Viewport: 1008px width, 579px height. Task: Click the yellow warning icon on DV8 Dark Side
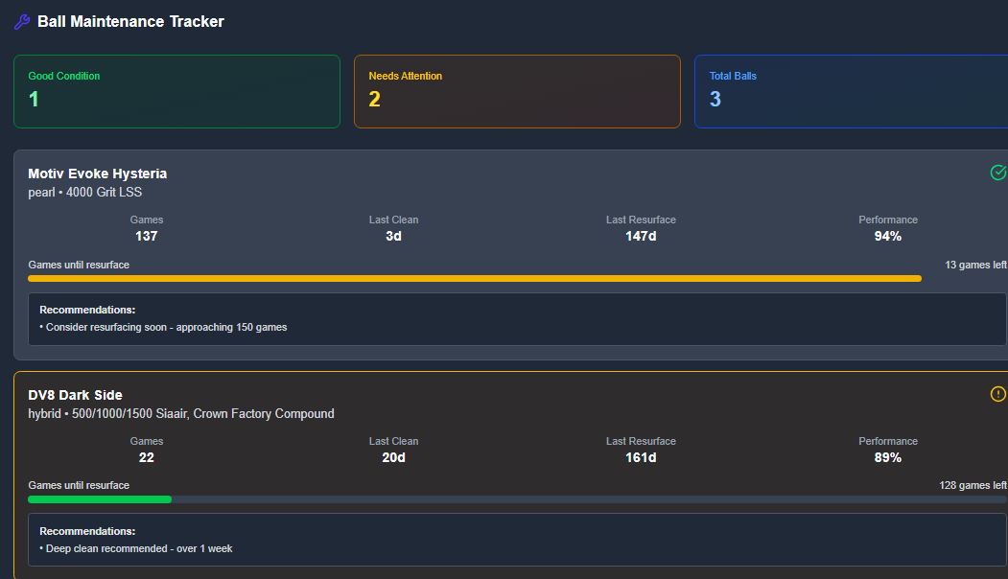click(997, 394)
